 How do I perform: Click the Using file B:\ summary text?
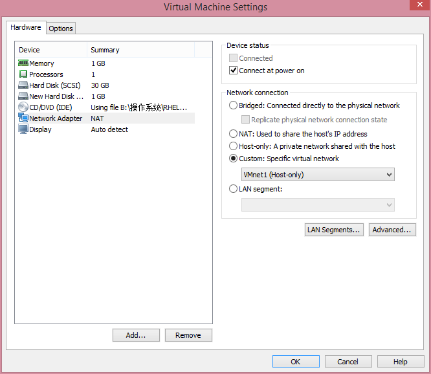(x=138, y=107)
